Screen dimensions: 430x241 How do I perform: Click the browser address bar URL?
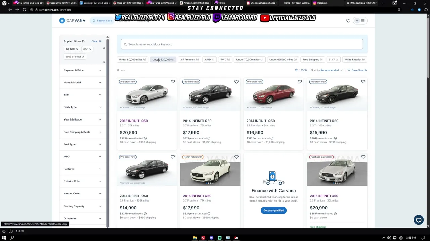click(x=55, y=10)
